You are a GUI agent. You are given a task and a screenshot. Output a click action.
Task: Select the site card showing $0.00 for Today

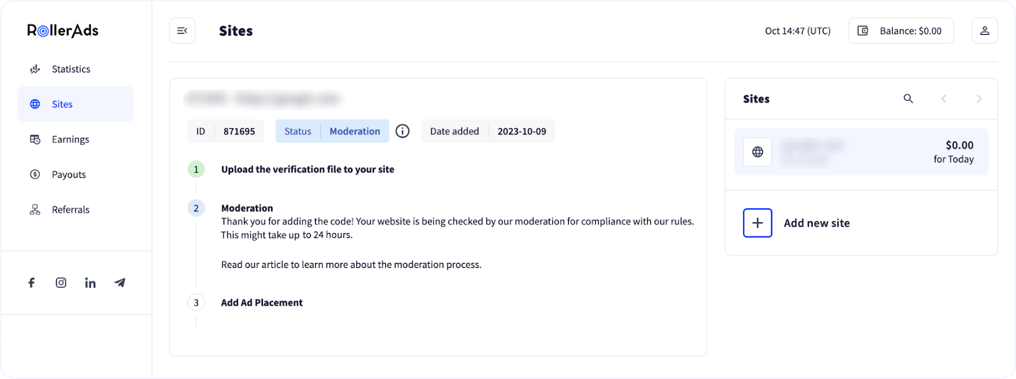pyautogui.click(x=861, y=152)
